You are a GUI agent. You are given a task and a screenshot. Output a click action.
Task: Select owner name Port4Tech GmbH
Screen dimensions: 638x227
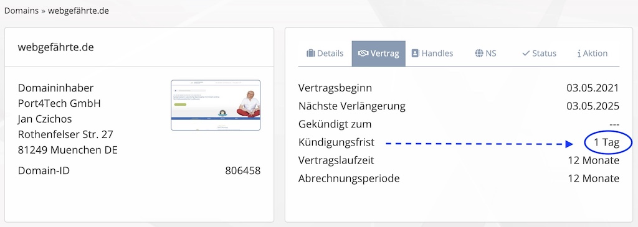(x=59, y=103)
